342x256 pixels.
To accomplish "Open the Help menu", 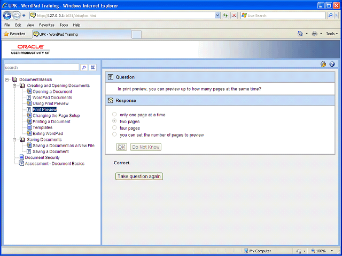I will click(76, 25).
